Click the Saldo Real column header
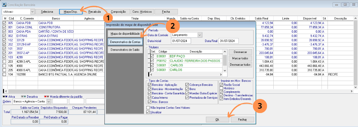 pyautogui.click(x=262, y=18)
